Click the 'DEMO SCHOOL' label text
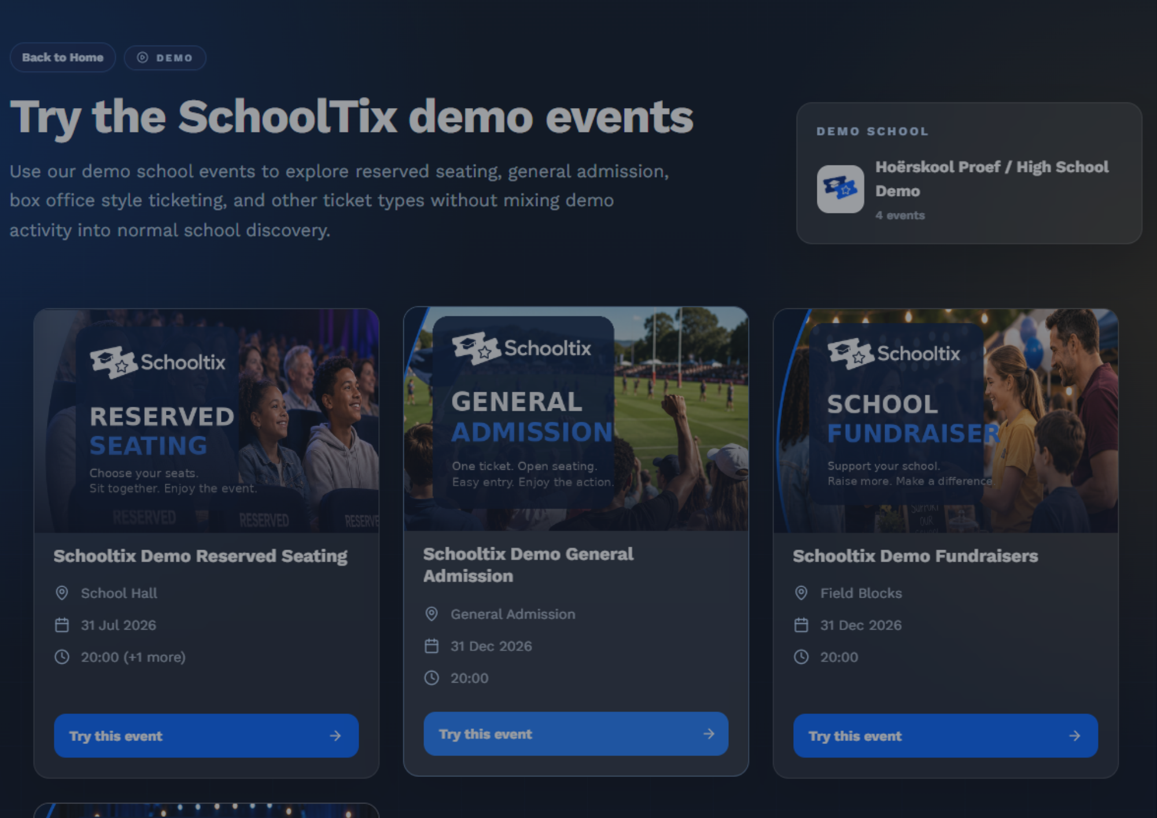The image size is (1157, 818). tap(872, 131)
